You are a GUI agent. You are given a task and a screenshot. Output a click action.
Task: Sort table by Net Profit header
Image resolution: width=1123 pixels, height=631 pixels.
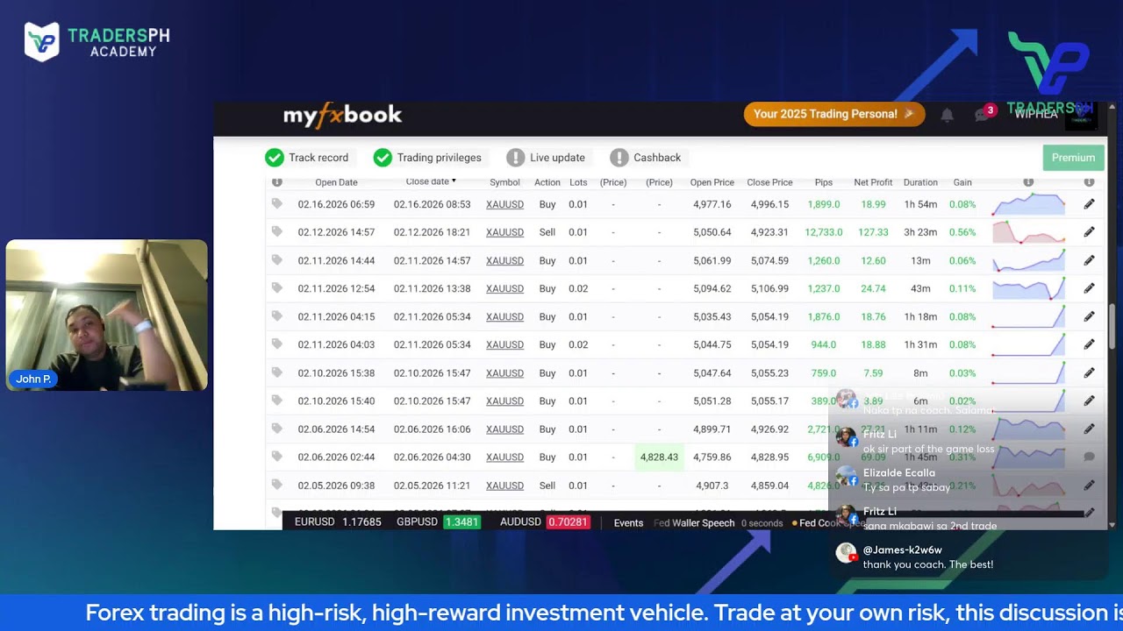click(x=873, y=182)
